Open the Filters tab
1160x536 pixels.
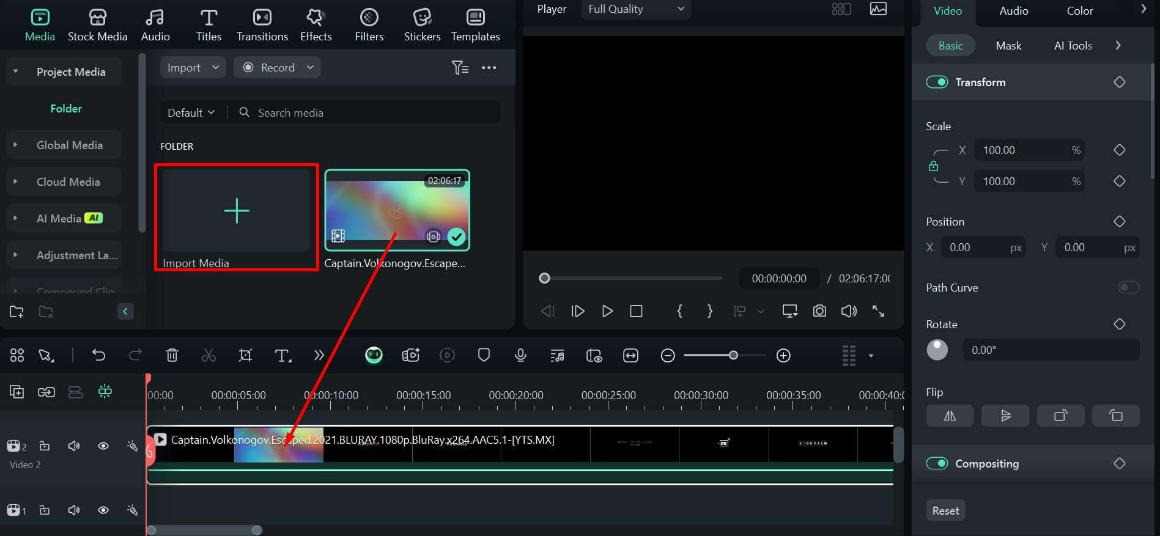(x=369, y=25)
